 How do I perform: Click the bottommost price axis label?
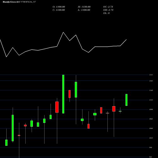[x=151, y=157]
